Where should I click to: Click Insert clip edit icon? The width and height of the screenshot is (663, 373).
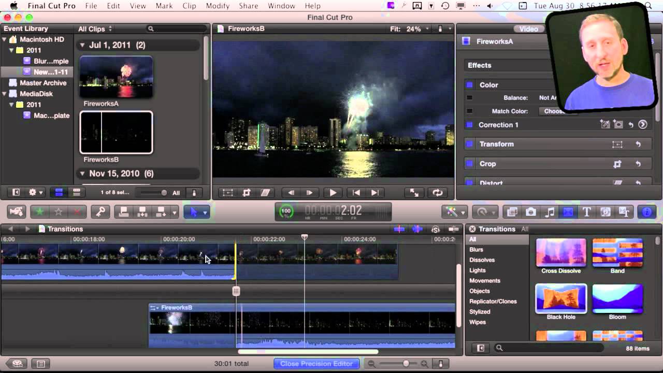tap(142, 211)
